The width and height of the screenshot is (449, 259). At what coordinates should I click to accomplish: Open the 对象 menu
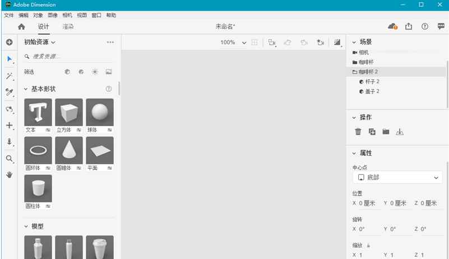tap(38, 15)
